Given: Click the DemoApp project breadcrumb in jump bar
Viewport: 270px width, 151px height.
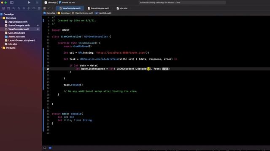Looking at the screenshot, I should coord(50,13).
